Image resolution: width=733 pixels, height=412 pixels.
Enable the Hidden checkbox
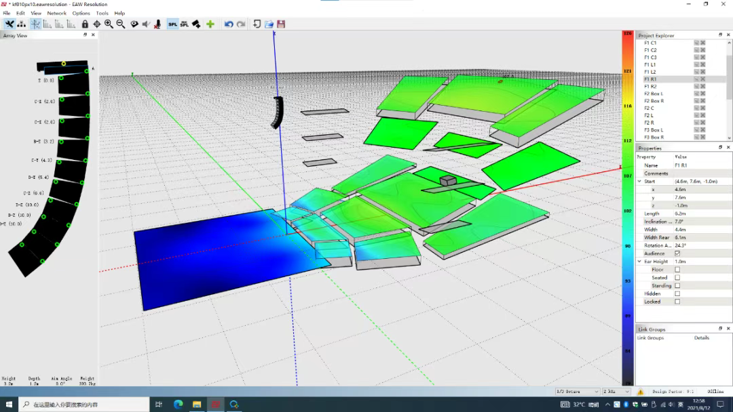[x=677, y=293]
